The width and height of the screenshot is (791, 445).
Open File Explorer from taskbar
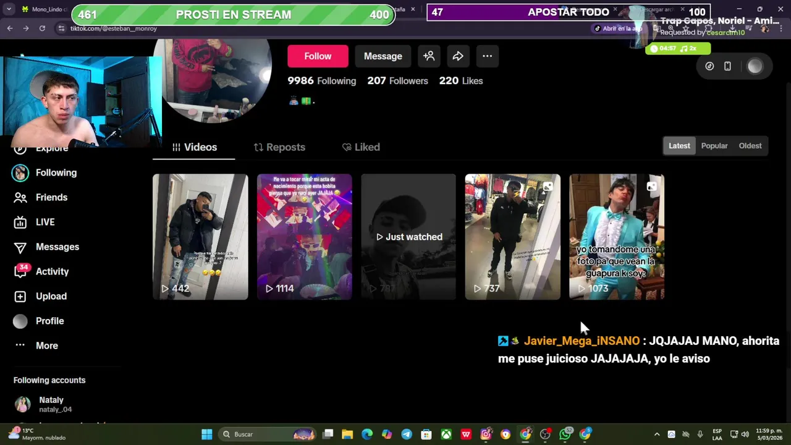pyautogui.click(x=347, y=434)
